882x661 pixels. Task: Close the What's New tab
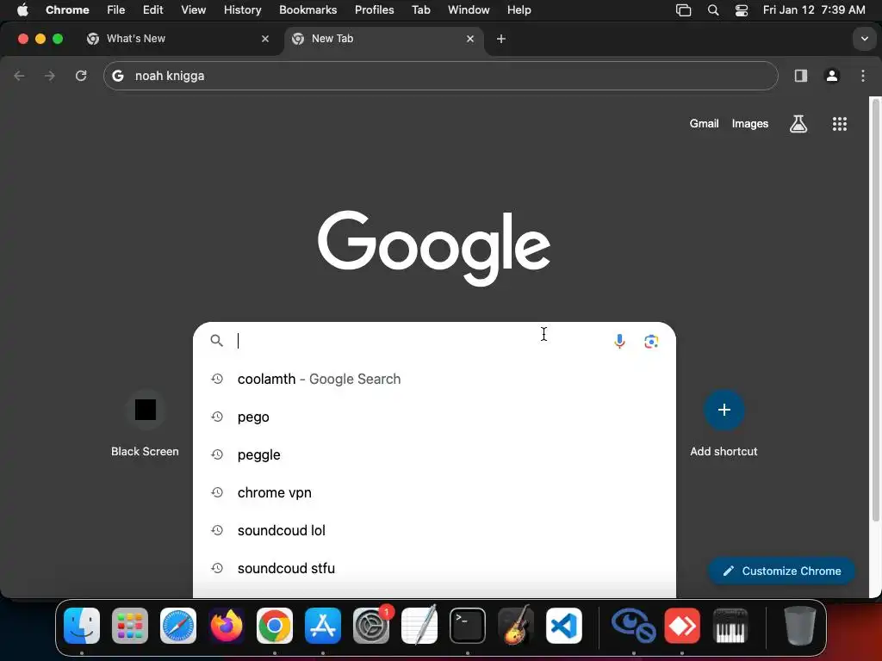265,39
